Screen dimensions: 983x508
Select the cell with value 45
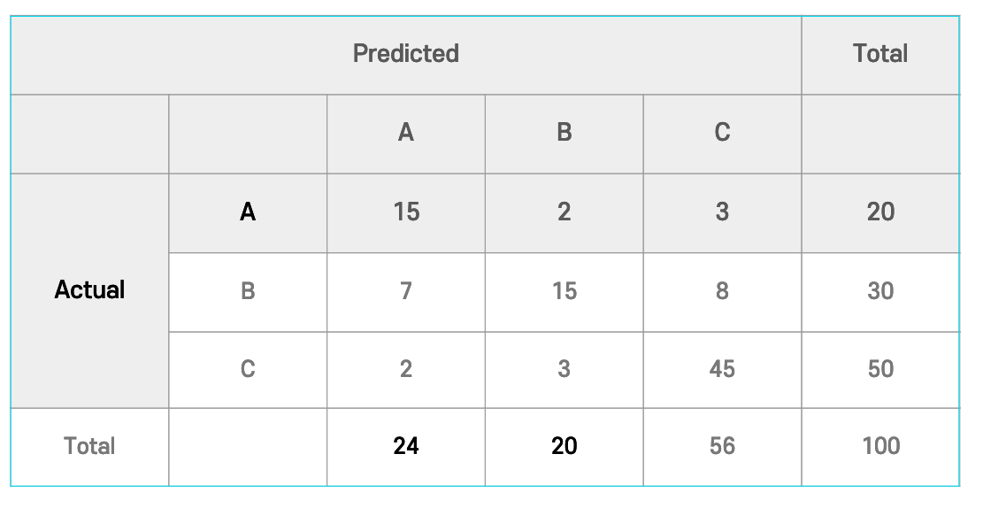(x=722, y=370)
